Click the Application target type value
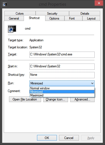 pyautogui.click(x=36, y=40)
